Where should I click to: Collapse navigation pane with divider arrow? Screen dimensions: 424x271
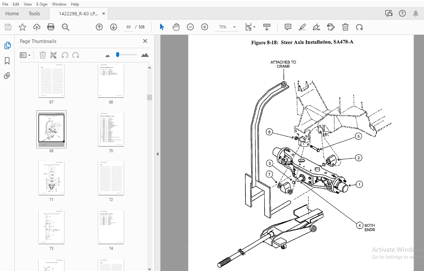pos(157,154)
